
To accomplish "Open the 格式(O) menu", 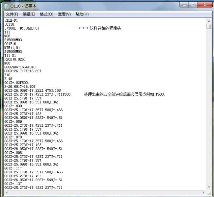I will (x=47, y=14).
